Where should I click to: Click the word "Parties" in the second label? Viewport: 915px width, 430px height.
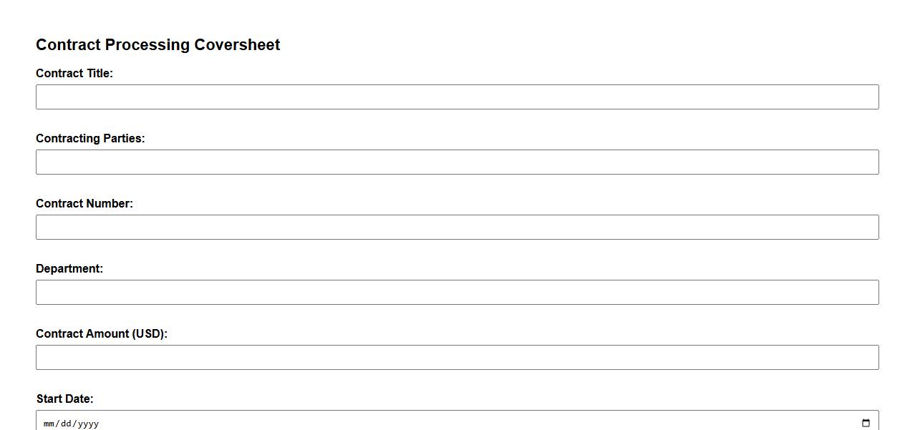(124, 138)
